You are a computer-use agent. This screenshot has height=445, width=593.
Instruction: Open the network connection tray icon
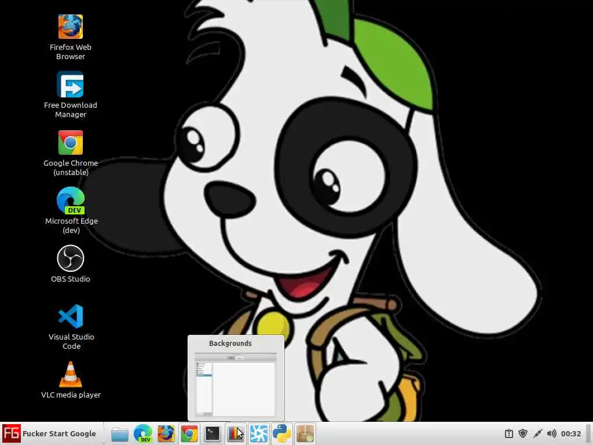537,433
